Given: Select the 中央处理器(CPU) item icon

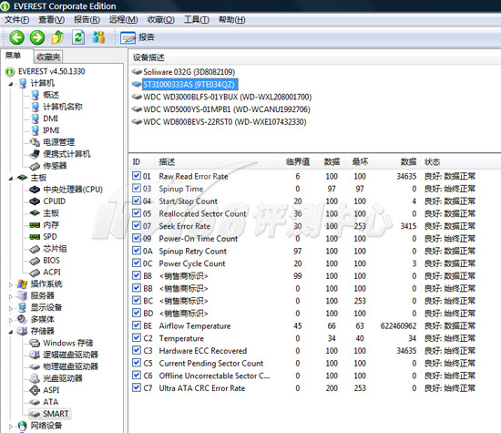Looking at the screenshot, I should [x=35, y=190].
